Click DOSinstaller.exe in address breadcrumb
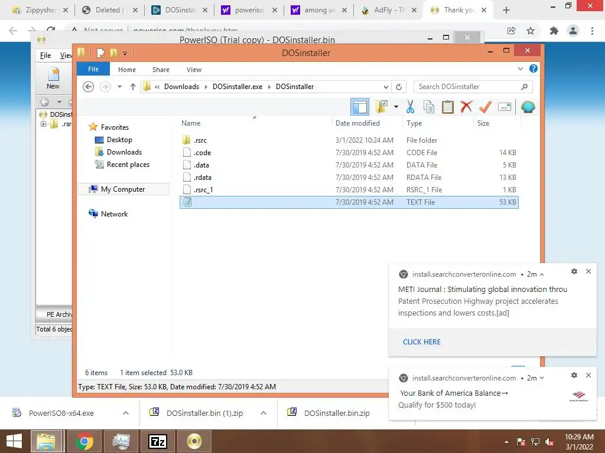 (238, 87)
